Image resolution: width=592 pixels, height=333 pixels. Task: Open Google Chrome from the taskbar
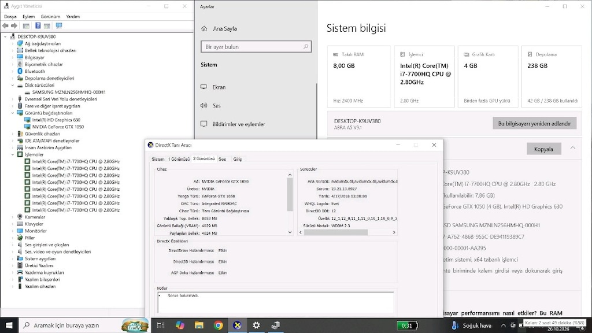click(218, 325)
